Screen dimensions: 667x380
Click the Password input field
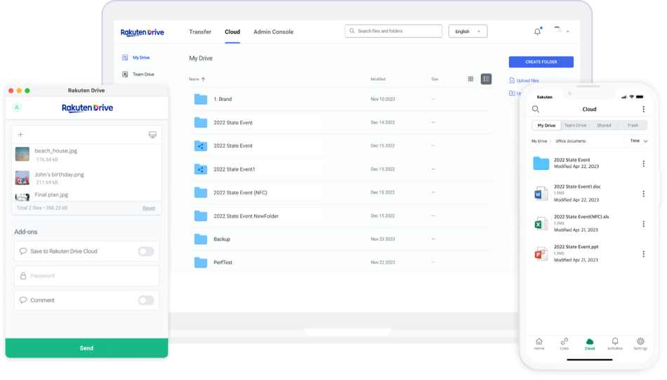coord(87,276)
